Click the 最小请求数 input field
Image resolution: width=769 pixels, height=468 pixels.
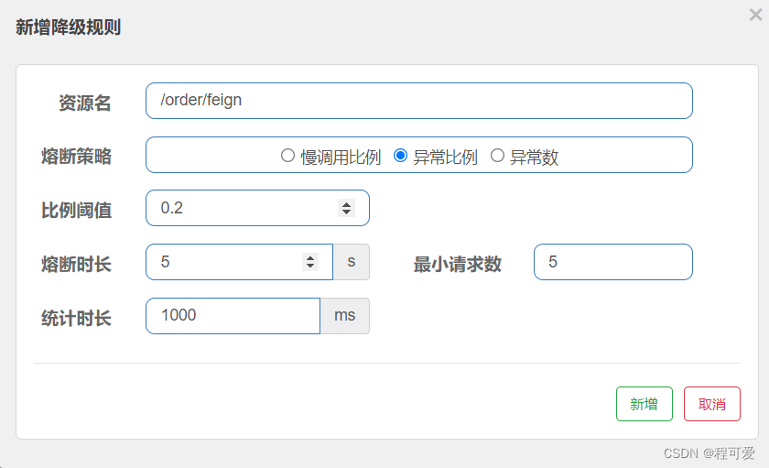(x=613, y=262)
